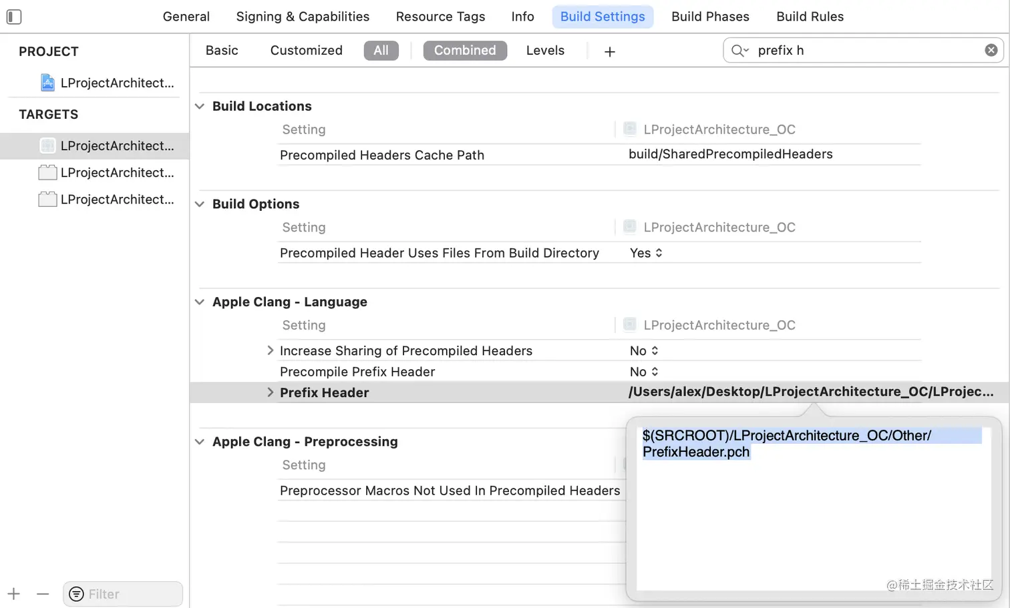Screen dimensions: 1010x608
Task: Select the Build Settings tab
Action: point(603,17)
